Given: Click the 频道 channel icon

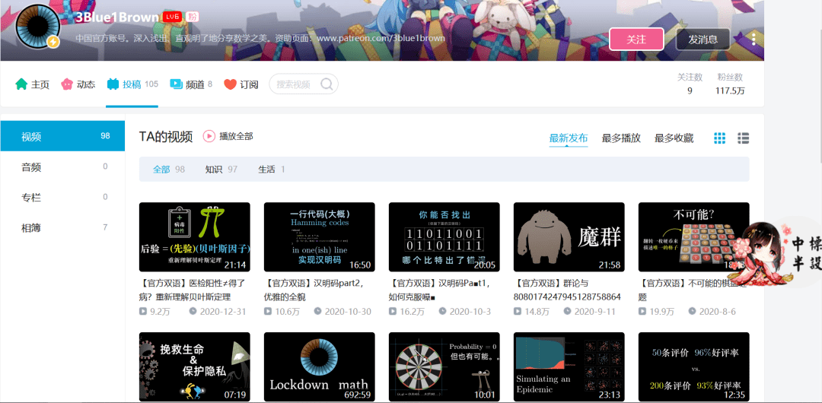Looking at the screenshot, I should click(x=176, y=84).
